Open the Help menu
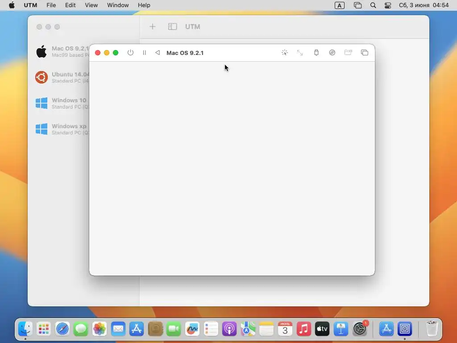The height and width of the screenshot is (343, 457). pos(144,5)
